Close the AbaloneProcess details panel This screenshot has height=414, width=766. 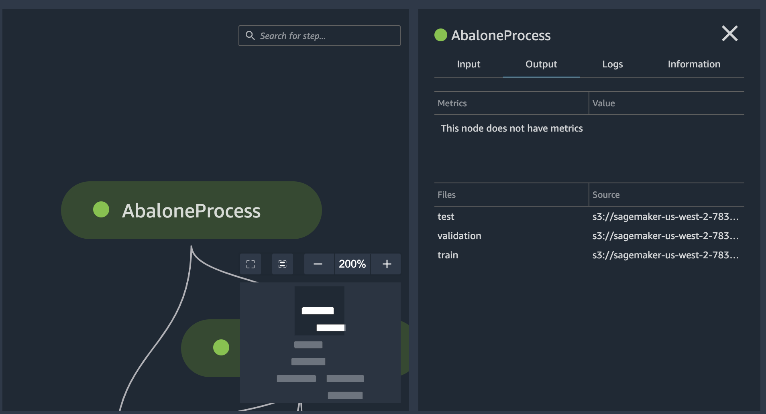[x=729, y=34]
